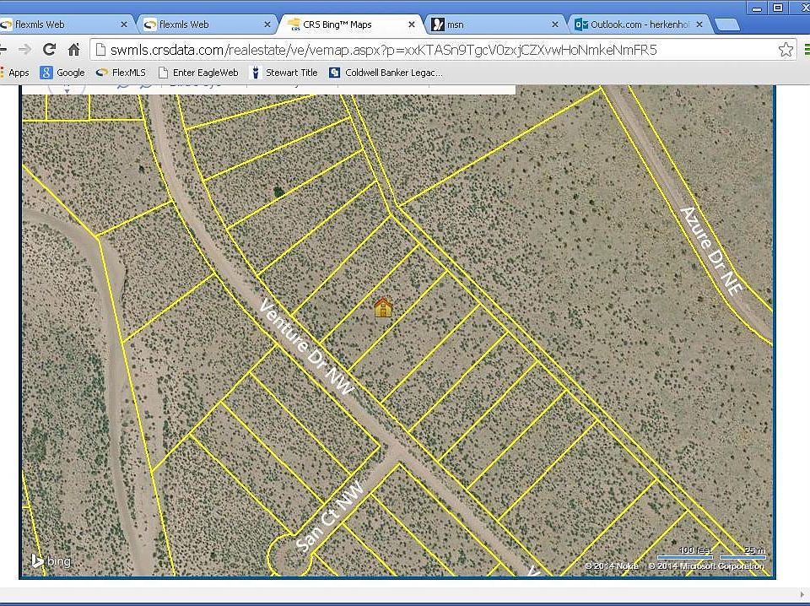The height and width of the screenshot is (606, 810).
Task: Bookmark this page with the star icon
Action: click(x=786, y=50)
